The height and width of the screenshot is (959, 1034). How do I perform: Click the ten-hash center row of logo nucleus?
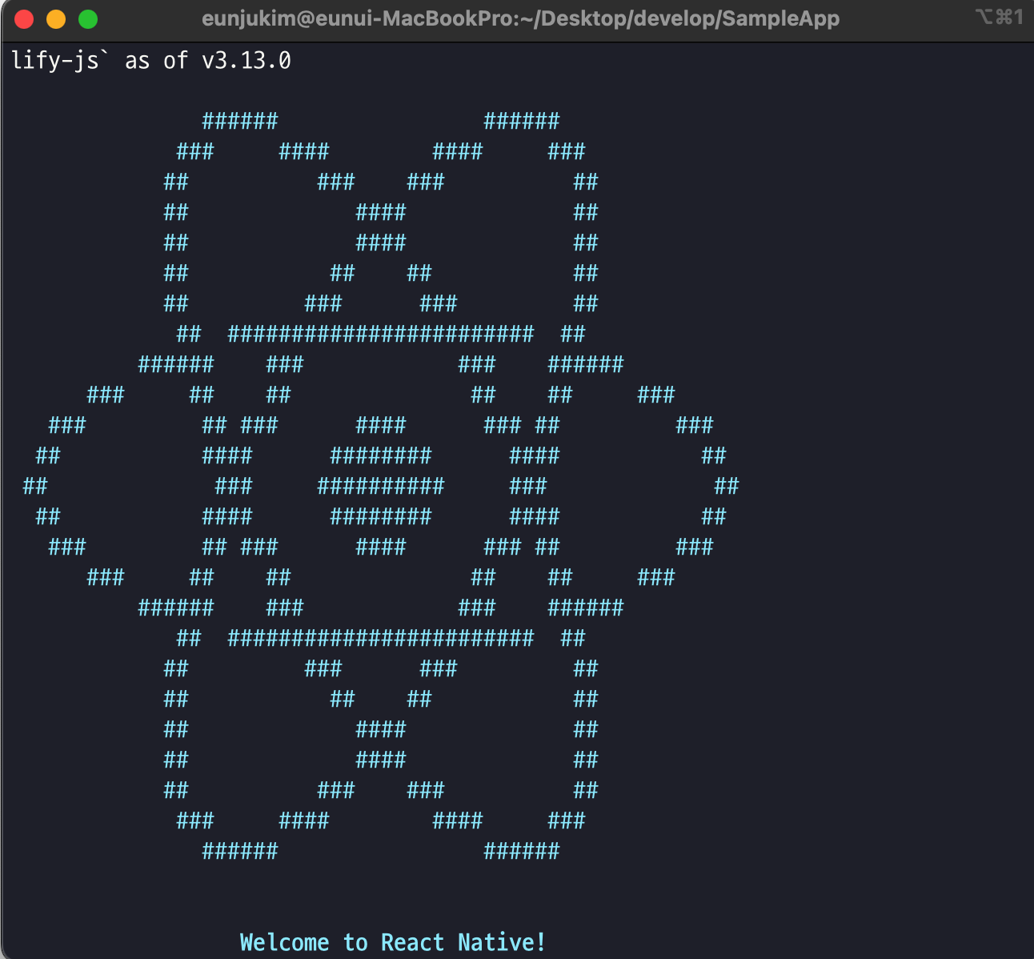381,486
